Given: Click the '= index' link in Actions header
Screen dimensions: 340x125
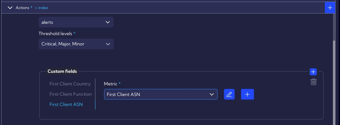Looking at the screenshot, I should tap(42, 8).
